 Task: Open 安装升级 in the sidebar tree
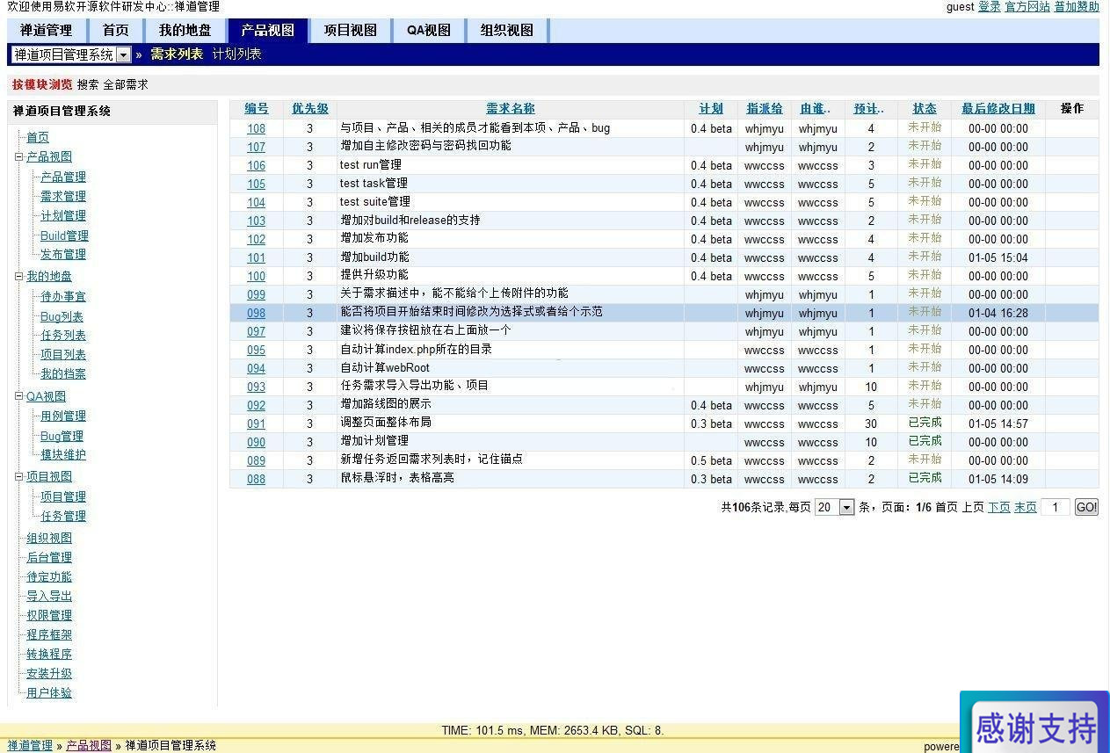coord(49,674)
